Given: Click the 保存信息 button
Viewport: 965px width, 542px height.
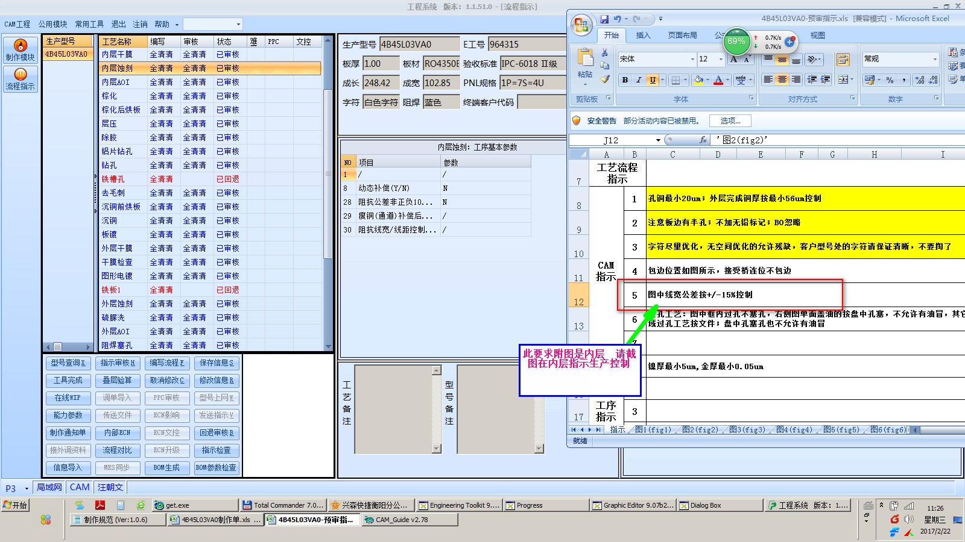Looking at the screenshot, I should pyautogui.click(x=217, y=363).
